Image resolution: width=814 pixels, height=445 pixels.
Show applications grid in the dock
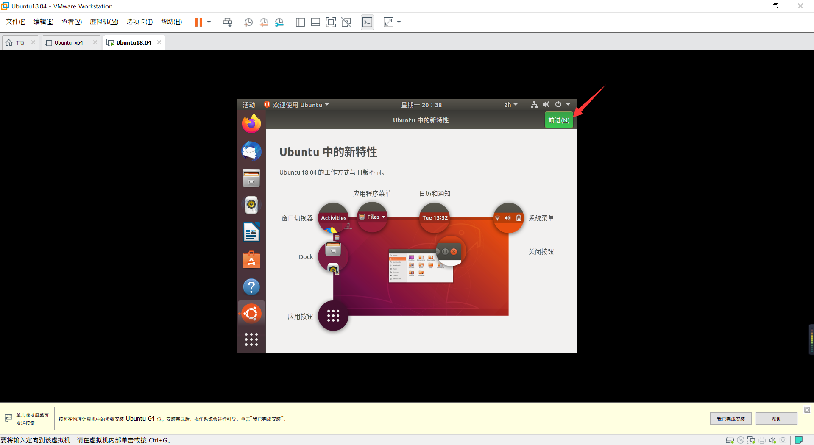click(x=251, y=339)
